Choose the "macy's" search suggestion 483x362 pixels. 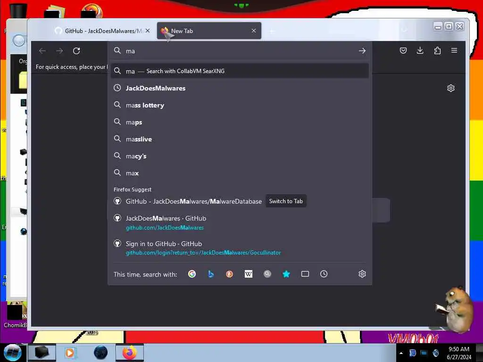coord(240,156)
